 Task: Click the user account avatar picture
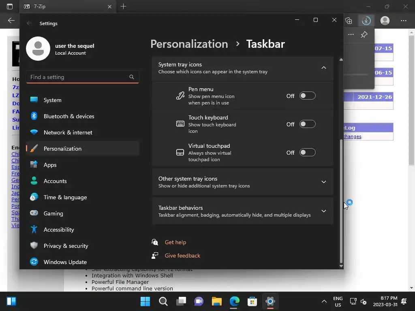pyautogui.click(x=38, y=49)
